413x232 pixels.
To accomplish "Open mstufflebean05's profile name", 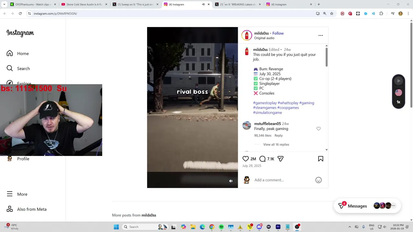I will [267, 124].
